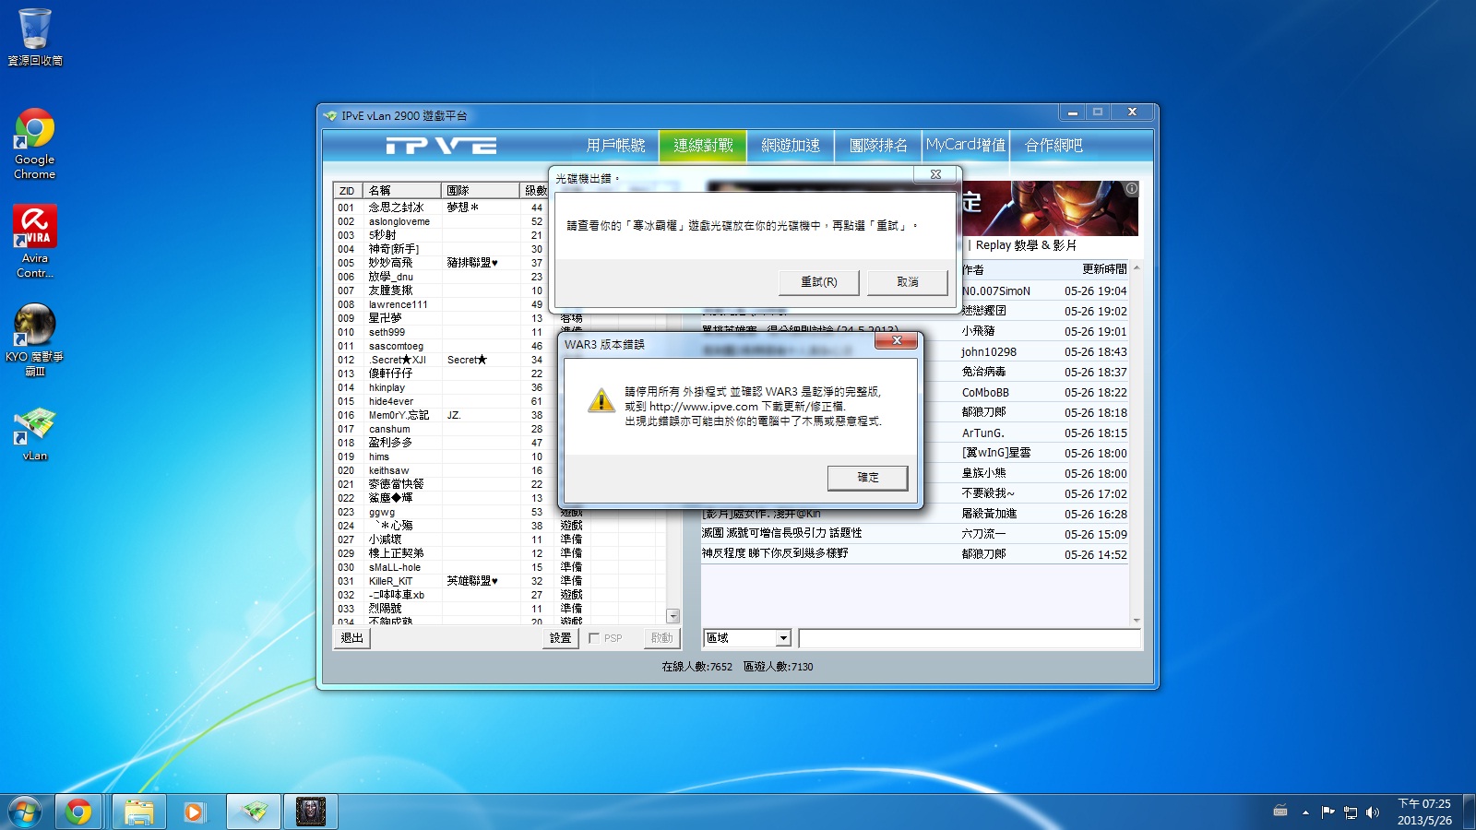This screenshot has width=1476, height=830.
Task: Expand the 區域 dropdown list
Action: click(x=783, y=638)
